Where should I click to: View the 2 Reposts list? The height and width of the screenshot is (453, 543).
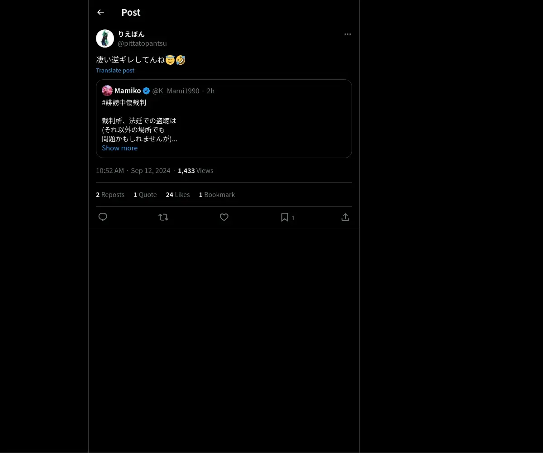[x=110, y=194]
